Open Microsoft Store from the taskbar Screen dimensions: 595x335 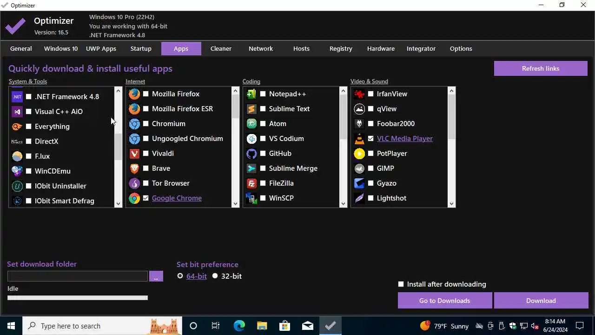(284, 326)
